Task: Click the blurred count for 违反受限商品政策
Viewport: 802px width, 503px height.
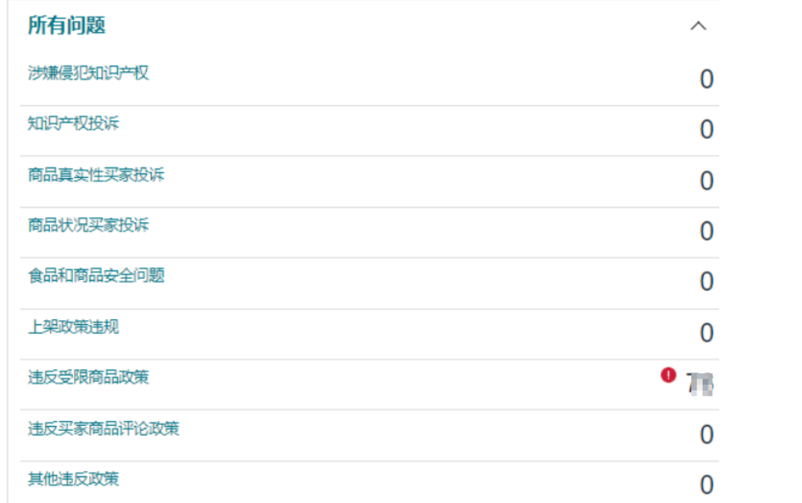Action: (x=700, y=384)
